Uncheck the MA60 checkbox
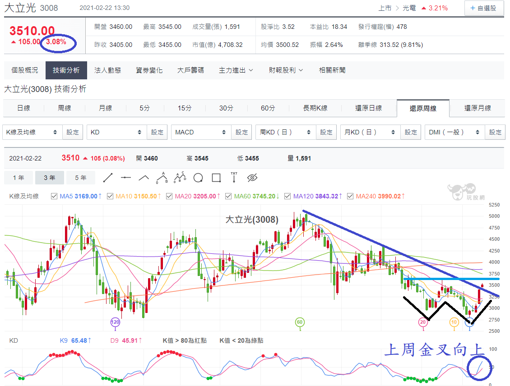The height and width of the screenshot is (386, 510). coord(228,196)
